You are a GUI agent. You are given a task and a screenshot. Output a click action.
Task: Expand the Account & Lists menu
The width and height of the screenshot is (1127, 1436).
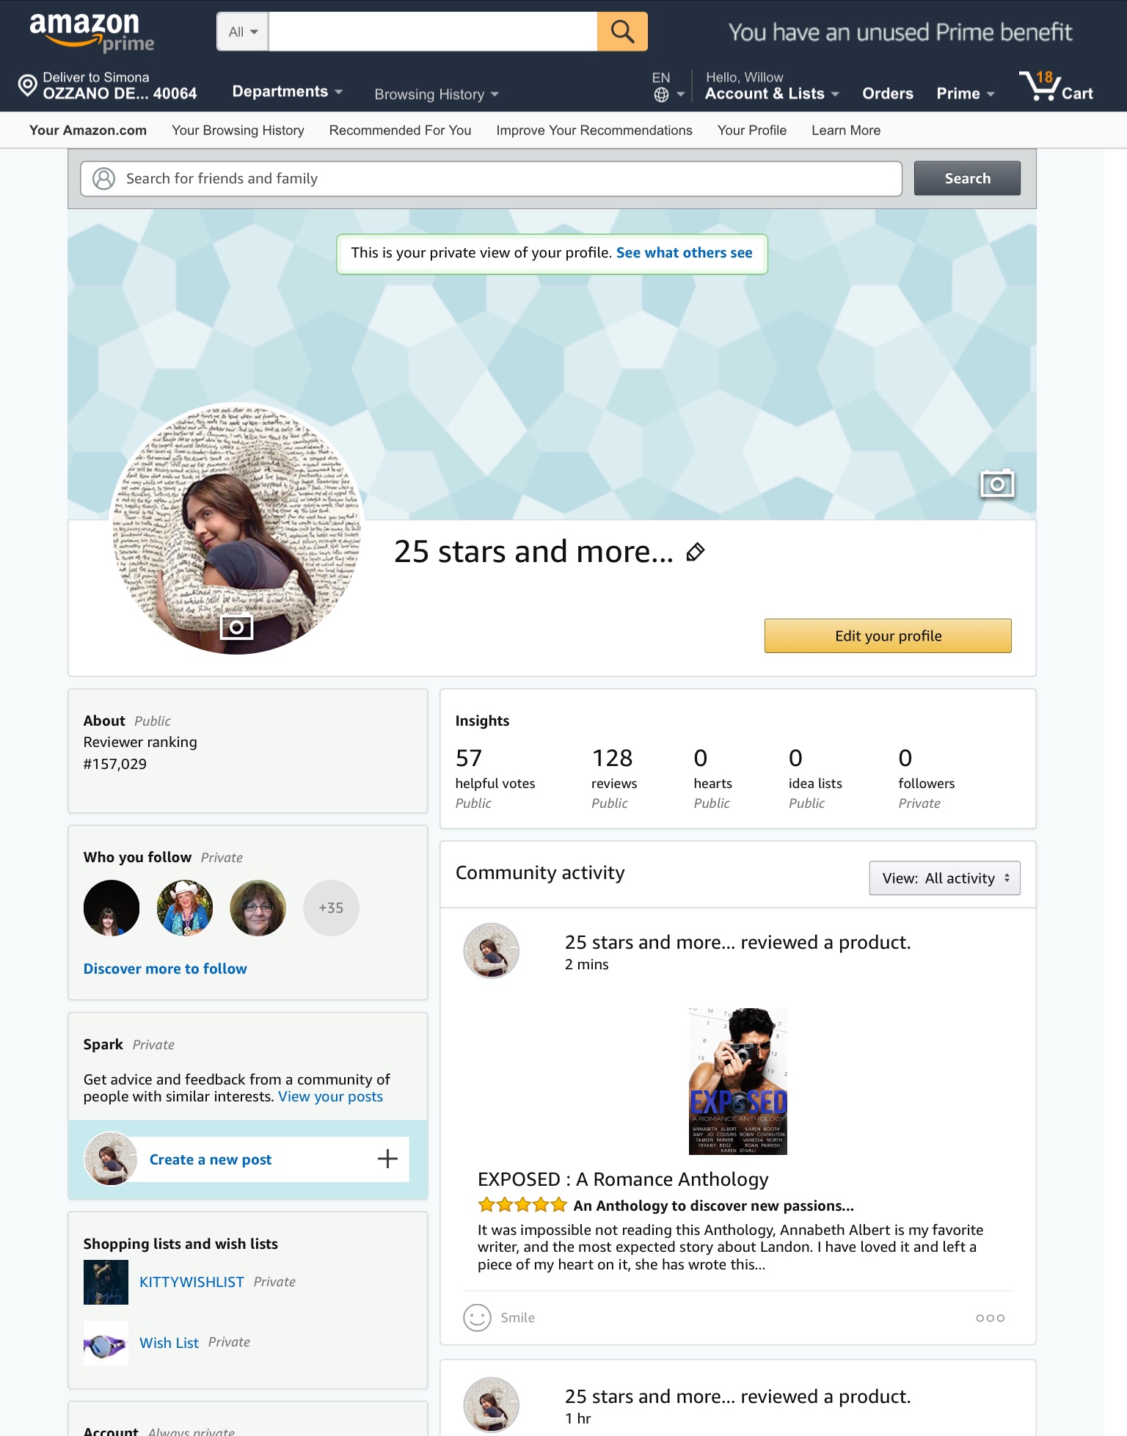[x=772, y=93]
